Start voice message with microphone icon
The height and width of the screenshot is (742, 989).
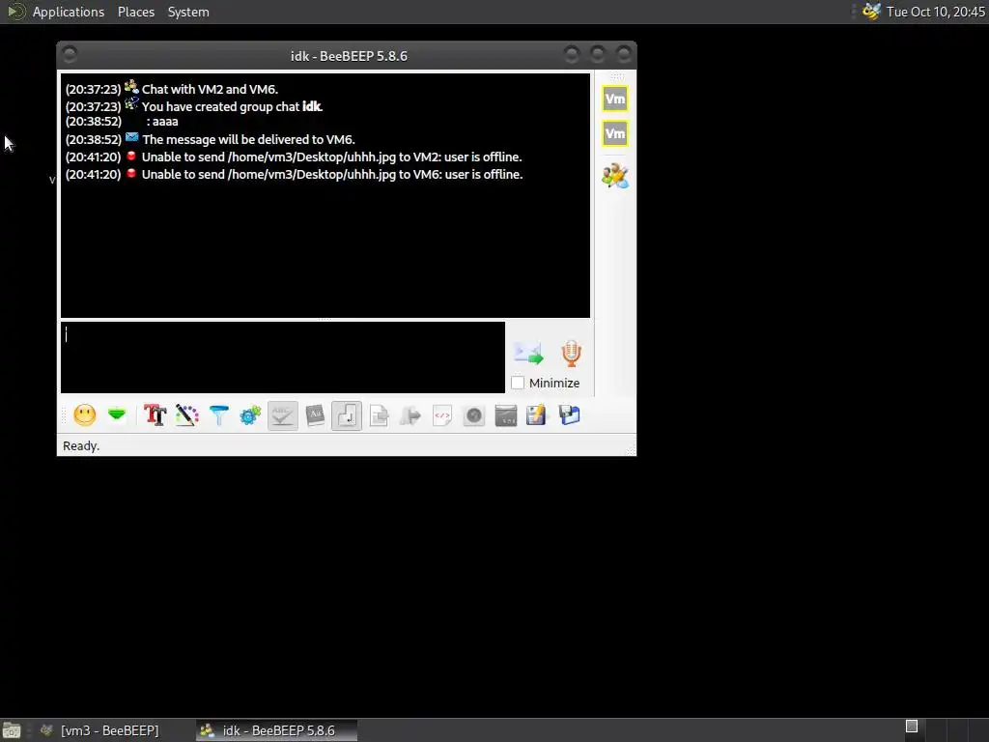[572, 354]
